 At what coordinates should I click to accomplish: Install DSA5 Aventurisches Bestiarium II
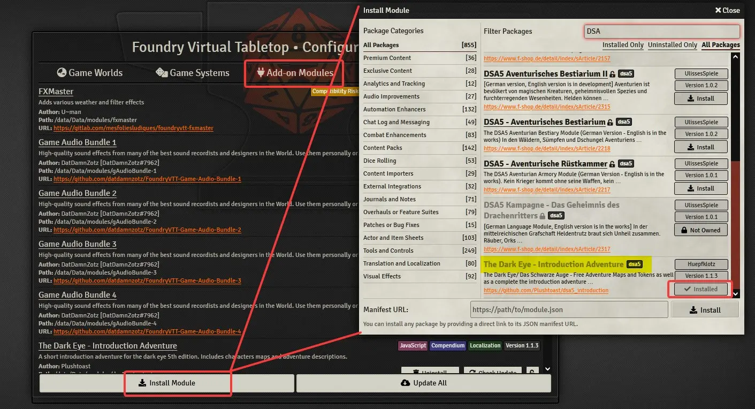pyautogui.click(x=701, y=99)
